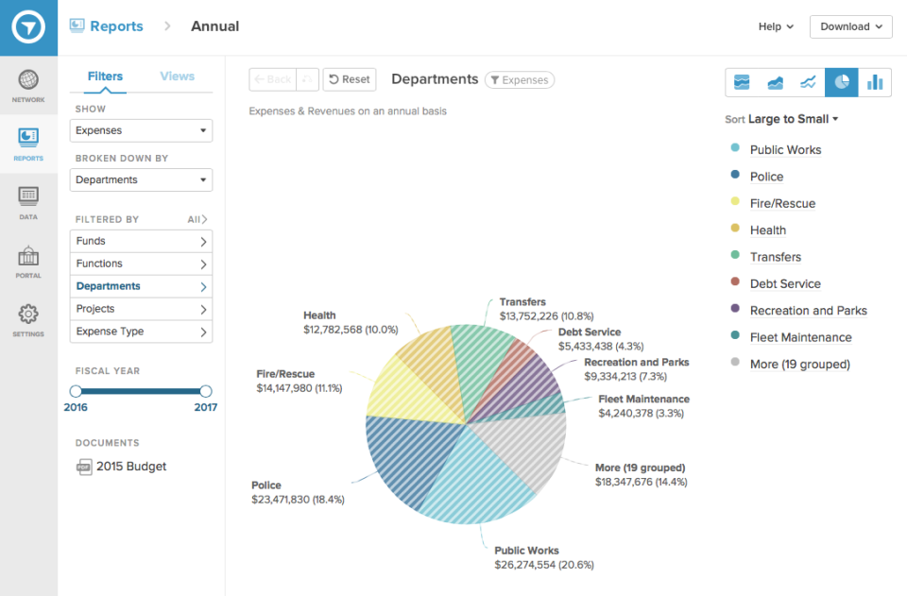Toggle Public Works in chart legend

(784, 149)
